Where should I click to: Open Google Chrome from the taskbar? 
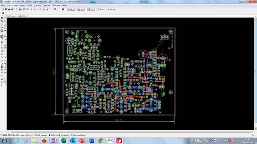[101, 141]
